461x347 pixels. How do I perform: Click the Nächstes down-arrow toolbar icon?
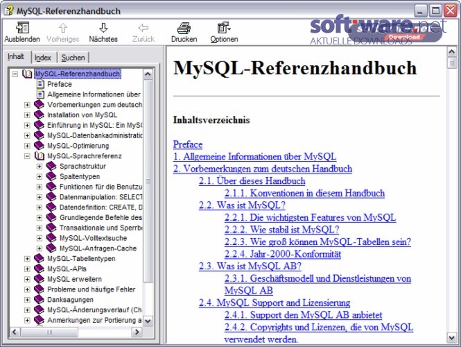pos(103,28)
